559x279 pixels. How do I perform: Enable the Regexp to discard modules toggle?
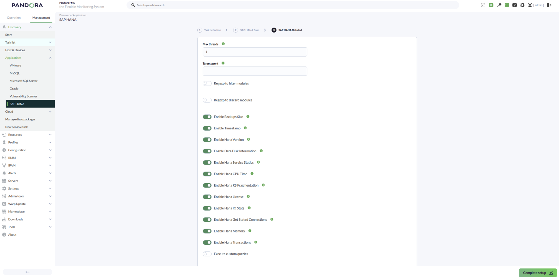[207, 100]
